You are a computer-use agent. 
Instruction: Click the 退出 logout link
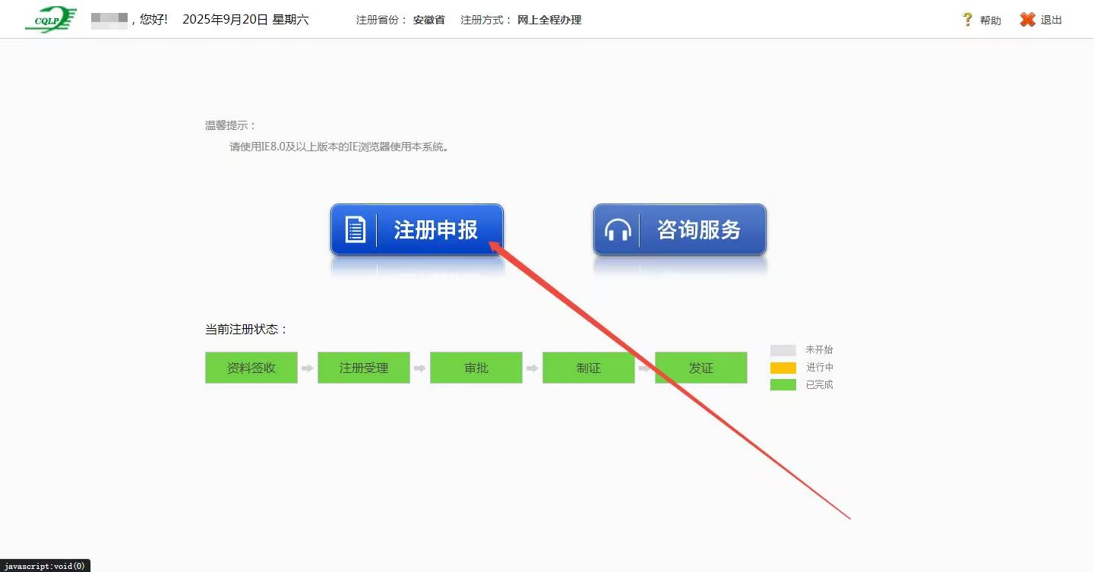[x=1051, y=21]
